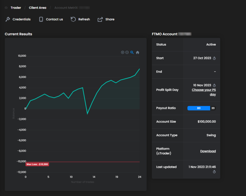Select the Account Type label
This screenshot has width=246, height=196.
pos(167,135)
